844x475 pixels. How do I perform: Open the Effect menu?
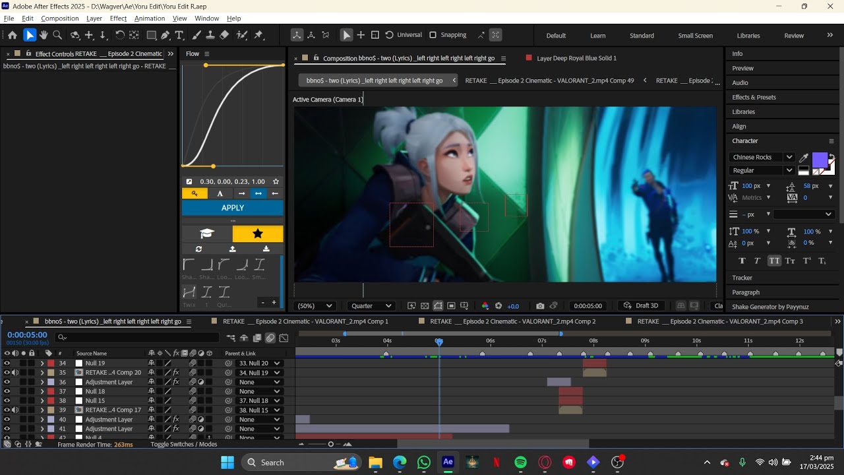click(118, 18)
